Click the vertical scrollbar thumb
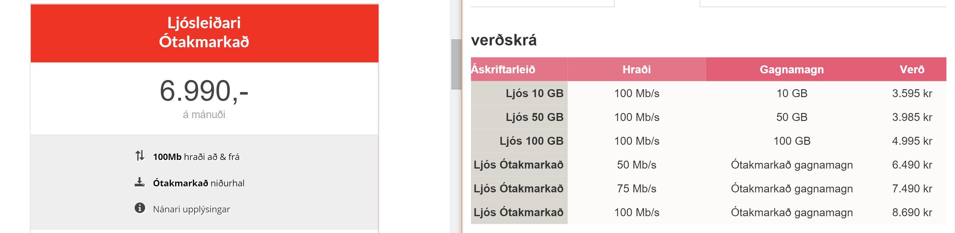The image size is (955, 233). click(x=456, y=64)
